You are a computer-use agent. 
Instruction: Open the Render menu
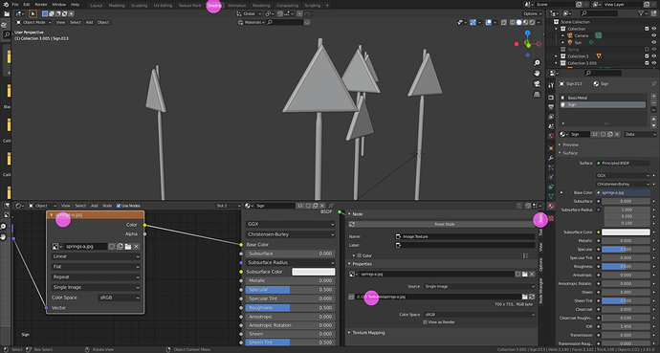coord(41,5)
